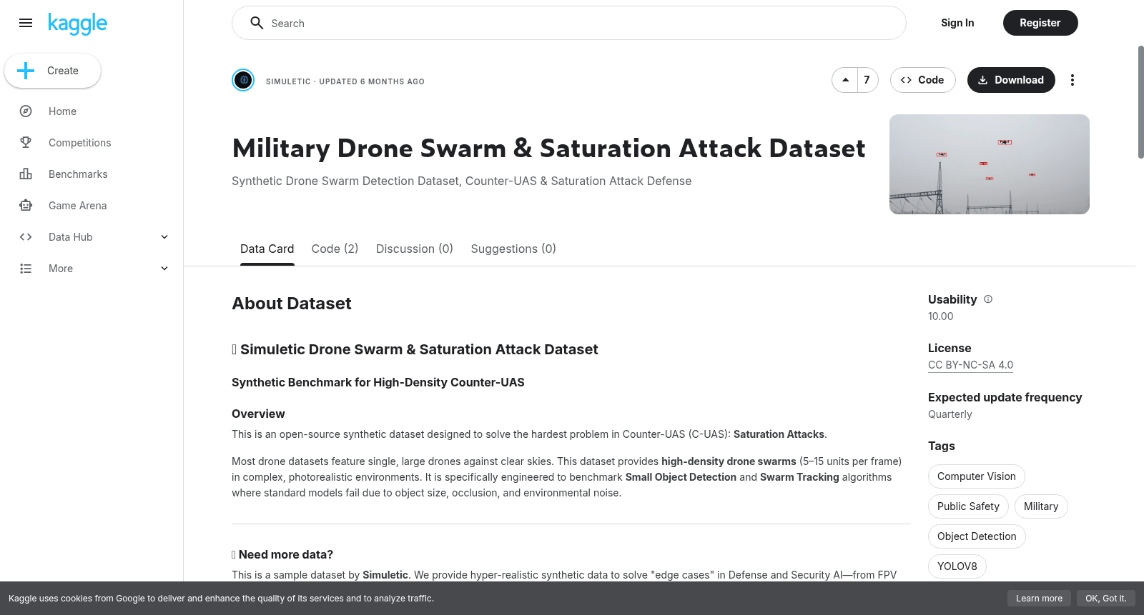The height and width of the screenshot is (615, 1144).
Task: Click the Benchmarks bar chart icon
Action: 26,174
